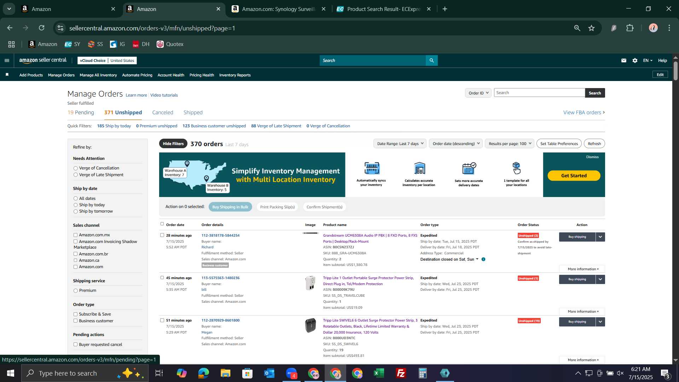Open the IG bookmark shortcut
This screenshot has width=679, height=382.
(x=118, y=44)
